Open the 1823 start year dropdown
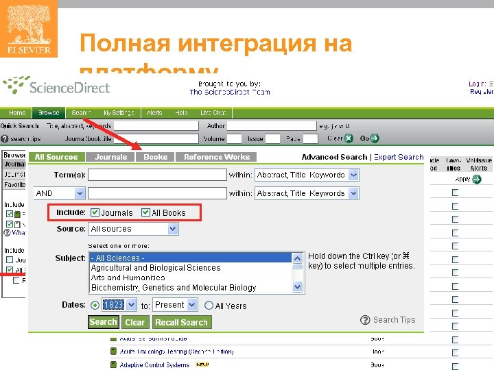Screen dimensions: 494x370 (119, 304)
